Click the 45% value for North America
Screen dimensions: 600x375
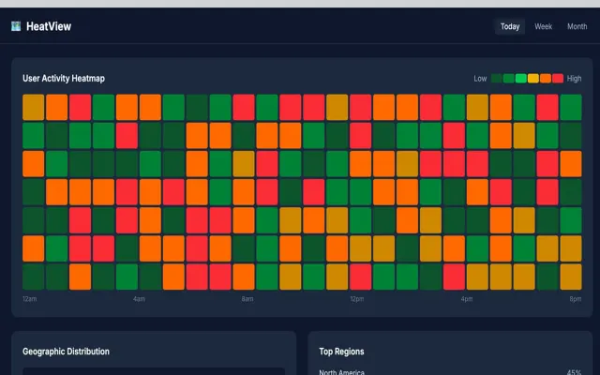click(574, 372)
